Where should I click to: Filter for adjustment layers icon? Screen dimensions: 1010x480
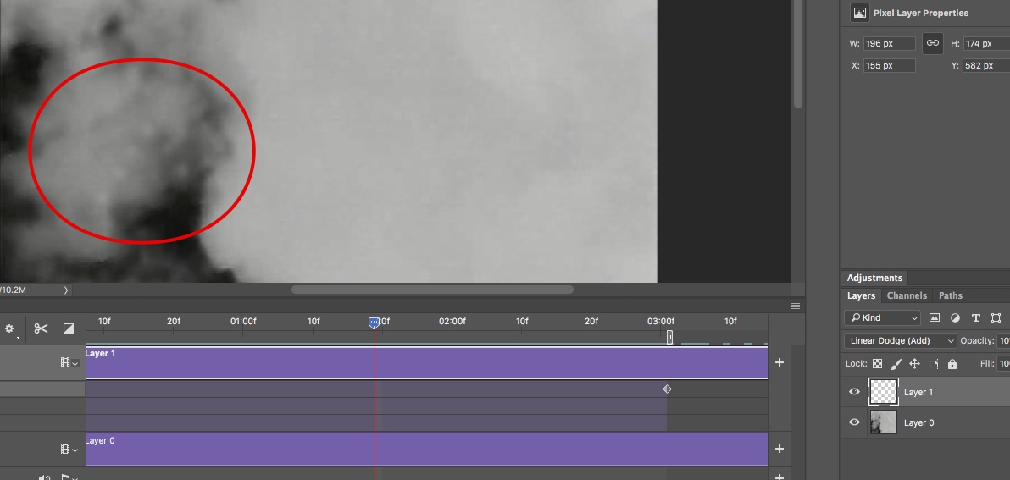pyautogui.click(x=955, y=318)
